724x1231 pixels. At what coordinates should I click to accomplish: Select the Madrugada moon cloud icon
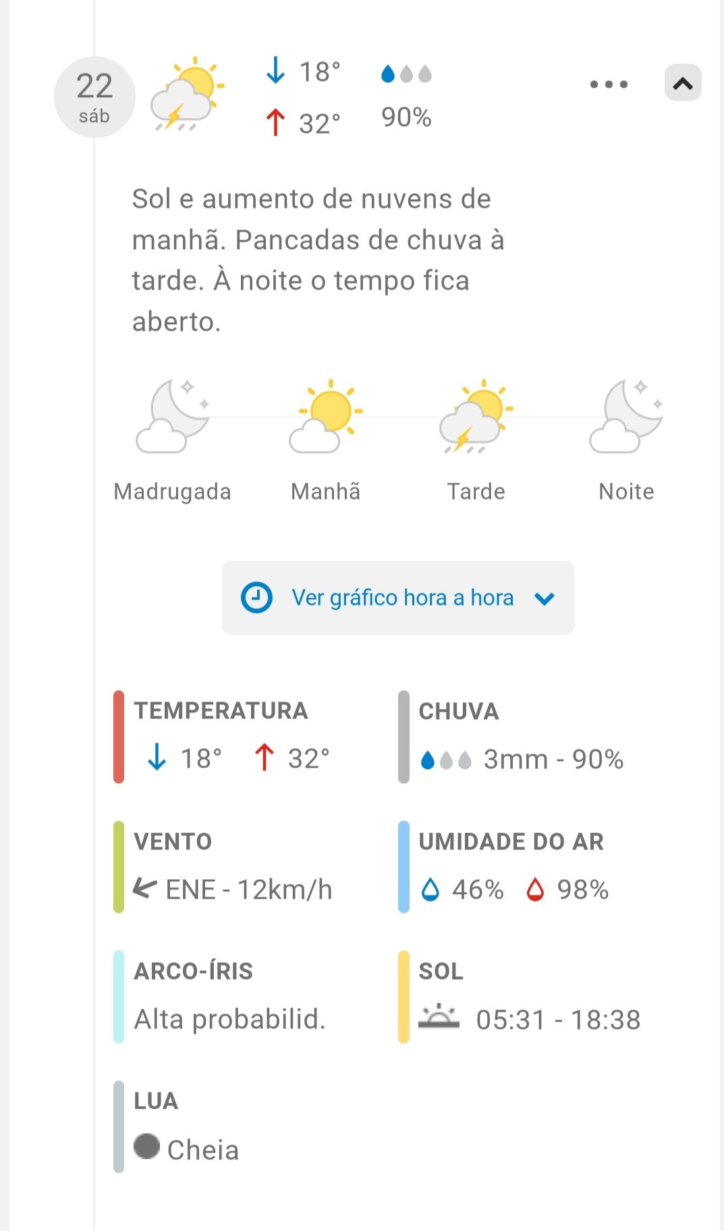(x=173, y=416)
